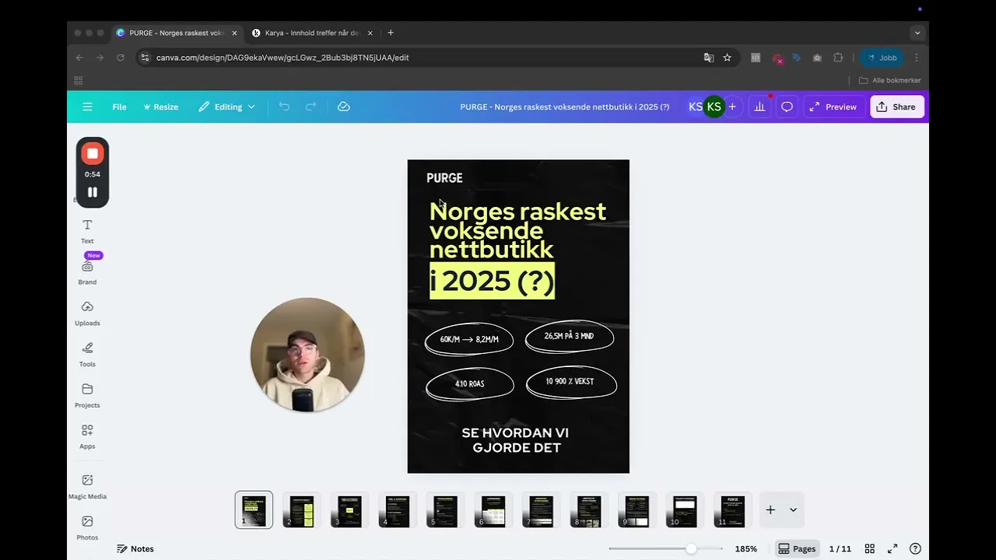Select page 10 thumbnail

coord(685,510)
